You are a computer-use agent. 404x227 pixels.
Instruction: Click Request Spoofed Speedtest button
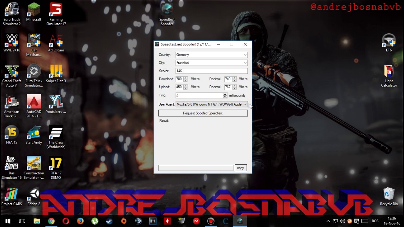203,113
